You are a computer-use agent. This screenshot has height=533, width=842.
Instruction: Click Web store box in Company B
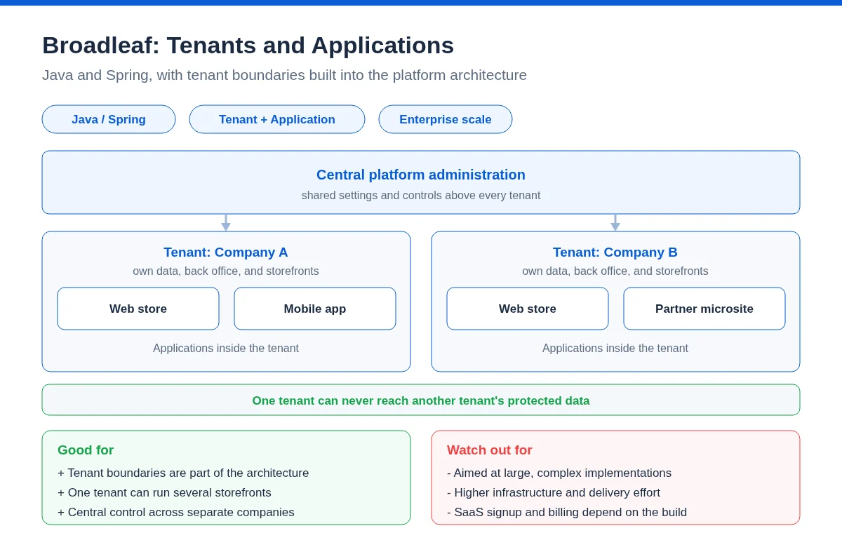tap(528, 309)
